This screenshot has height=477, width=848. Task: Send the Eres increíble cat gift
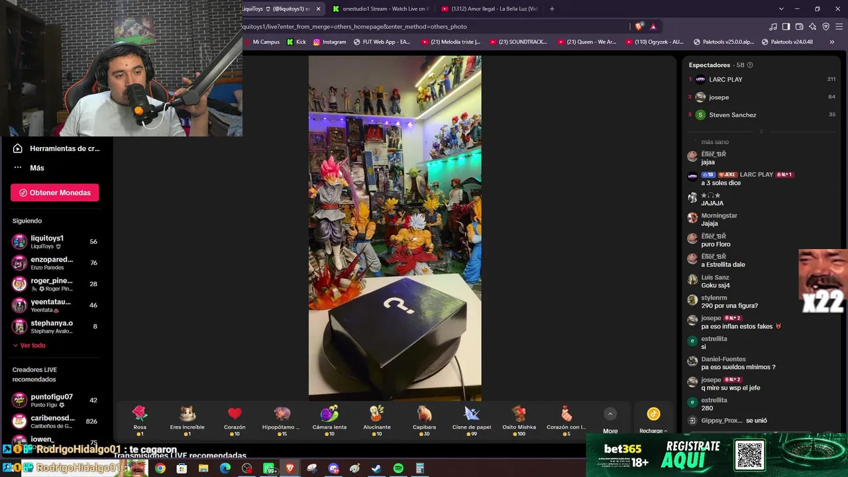(187, 420)
